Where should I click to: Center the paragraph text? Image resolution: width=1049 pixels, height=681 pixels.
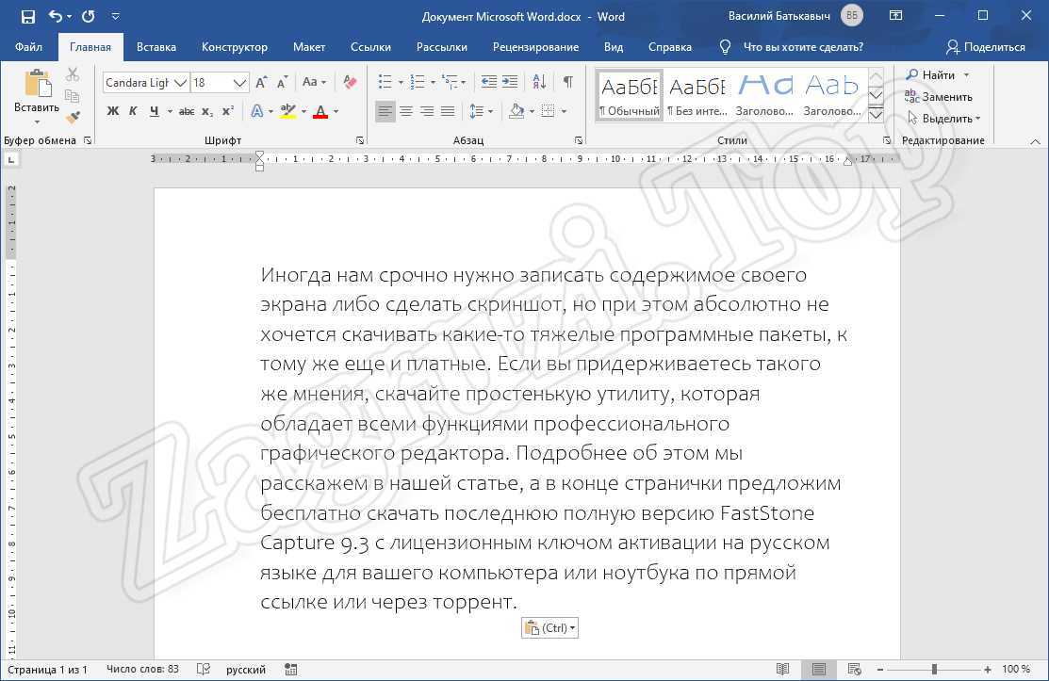click(x=406, y=111)
